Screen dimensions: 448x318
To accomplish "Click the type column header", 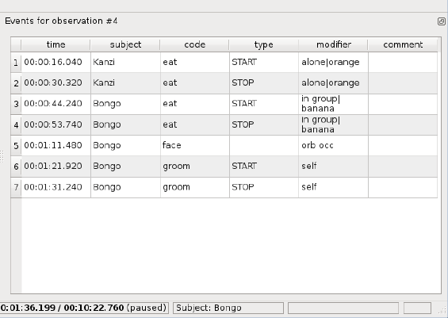I will coord(264,44).
